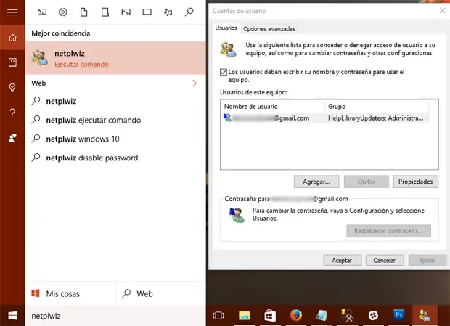
Task: Switch to Mis cosas search scope
Action: pyautogui.click(x=70, y=293)
